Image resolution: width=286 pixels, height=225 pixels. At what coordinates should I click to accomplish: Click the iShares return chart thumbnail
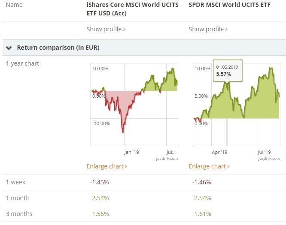tap(134, 105)
